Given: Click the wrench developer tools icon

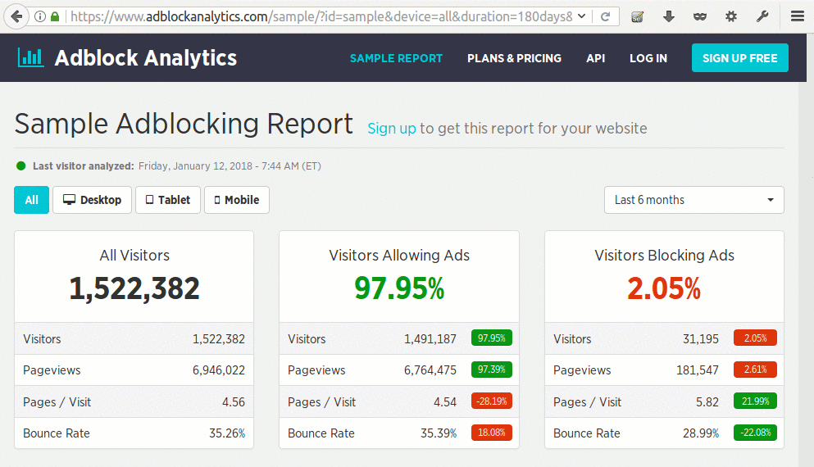Looking at the screenshot, I should pos(762,16).
